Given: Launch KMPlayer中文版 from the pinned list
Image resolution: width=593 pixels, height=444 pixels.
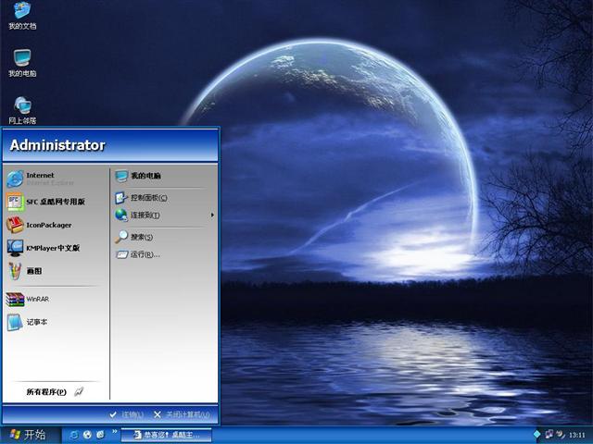Looking at the screenshot, I should 51,248.
